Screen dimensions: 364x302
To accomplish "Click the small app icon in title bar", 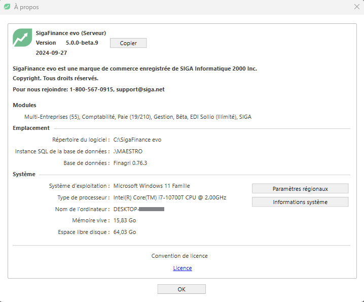I will pos(7,7).
